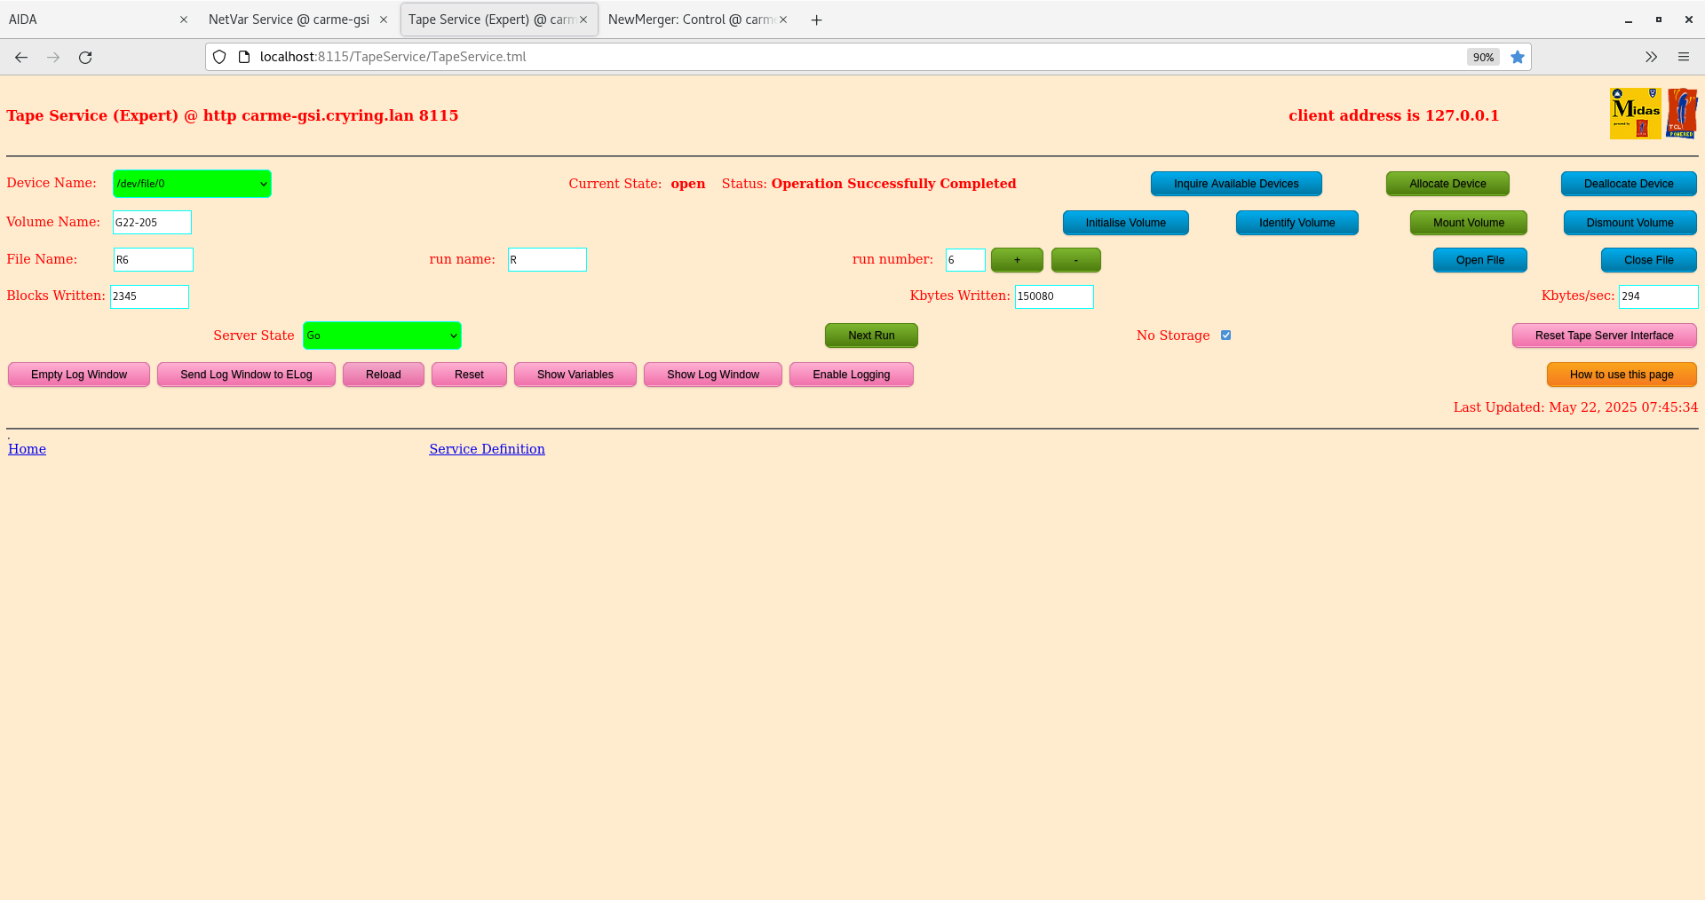
Task: Click the Inquire Available Devices button
Action: (1235, 184)
